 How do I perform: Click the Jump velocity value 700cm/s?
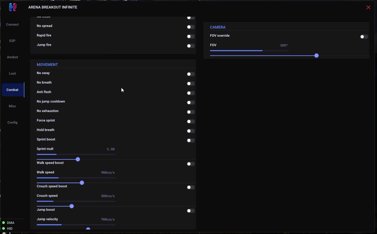point(108,220)
